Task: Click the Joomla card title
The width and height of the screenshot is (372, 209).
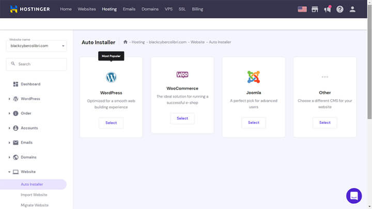Action: point(253,93)
